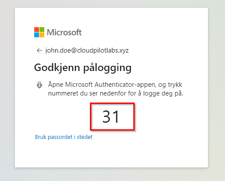The height and width of the screenshot is (181, 225).
Task: Click the number 31 verification code
Action: point(111,117)
